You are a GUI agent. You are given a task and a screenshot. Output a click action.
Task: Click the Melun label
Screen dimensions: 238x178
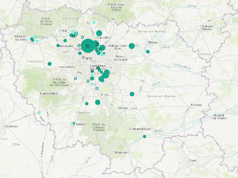(x=123, y=108)
